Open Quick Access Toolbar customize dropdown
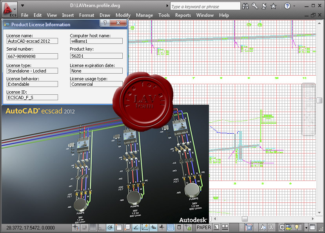 [23, 5]
